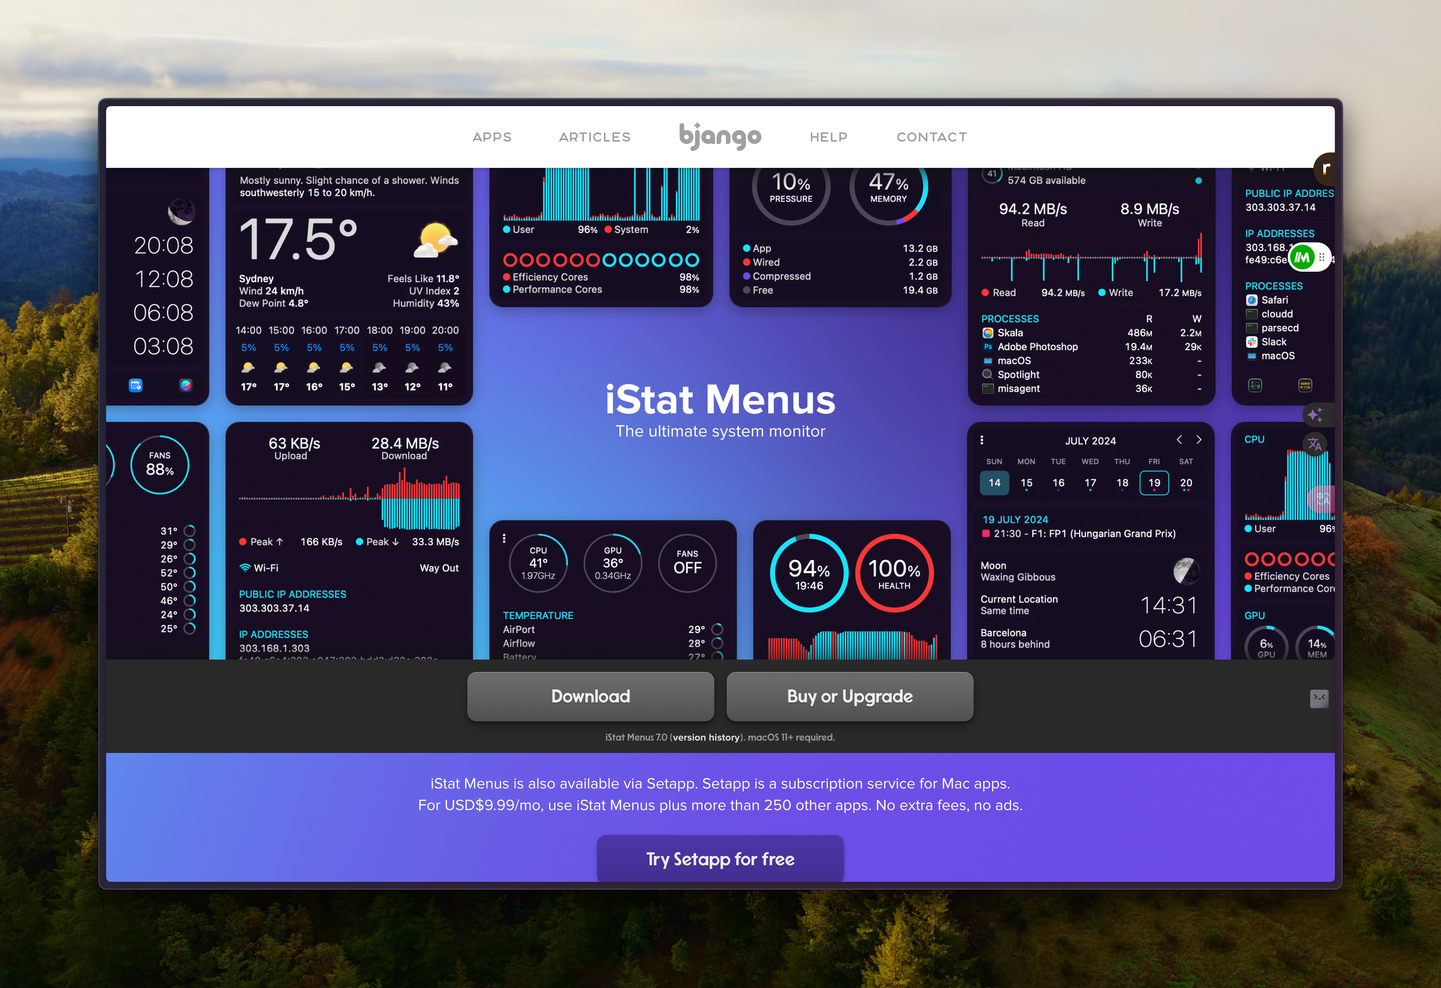This screenshot has height=988, width=1441.
Task: Click the Skala icon in disk processes
Action: pyautogui.click(x=988, y=333)
